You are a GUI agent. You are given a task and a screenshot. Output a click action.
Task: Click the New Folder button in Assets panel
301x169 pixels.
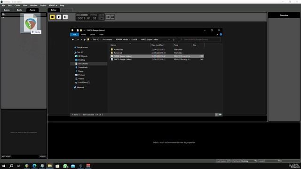coord(6,157)
